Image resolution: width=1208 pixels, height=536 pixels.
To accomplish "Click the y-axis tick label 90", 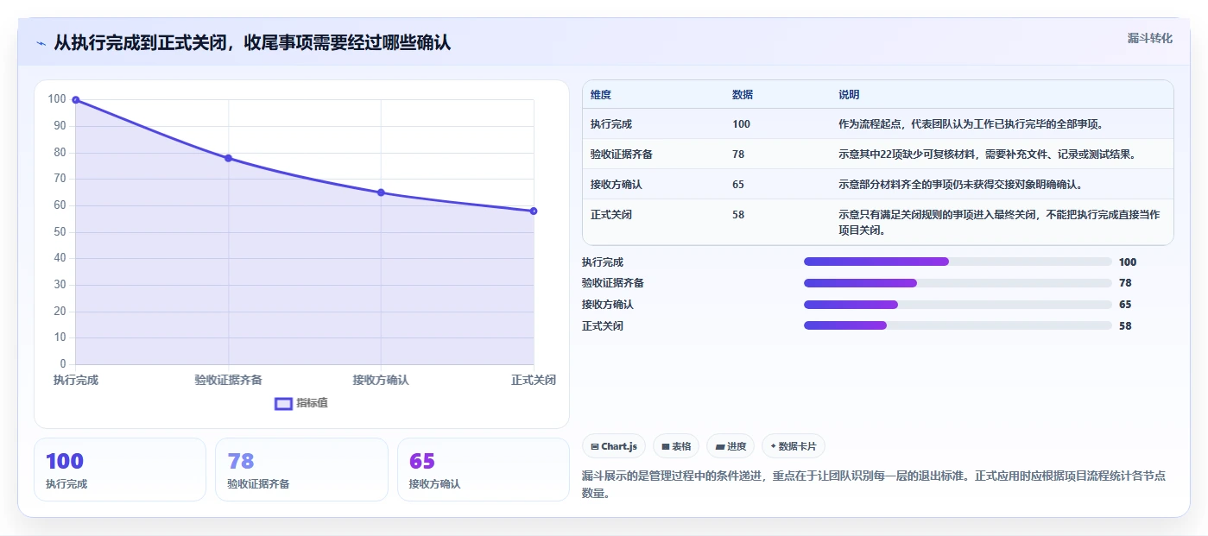I will pos(60,126).
